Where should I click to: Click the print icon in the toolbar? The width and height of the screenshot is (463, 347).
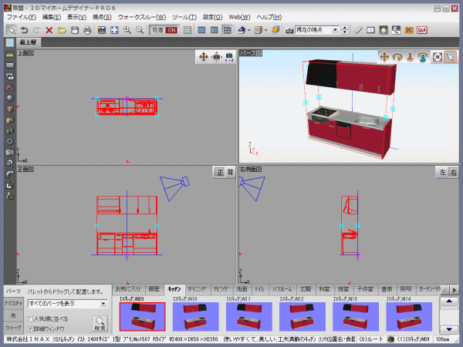pos(88,30)
